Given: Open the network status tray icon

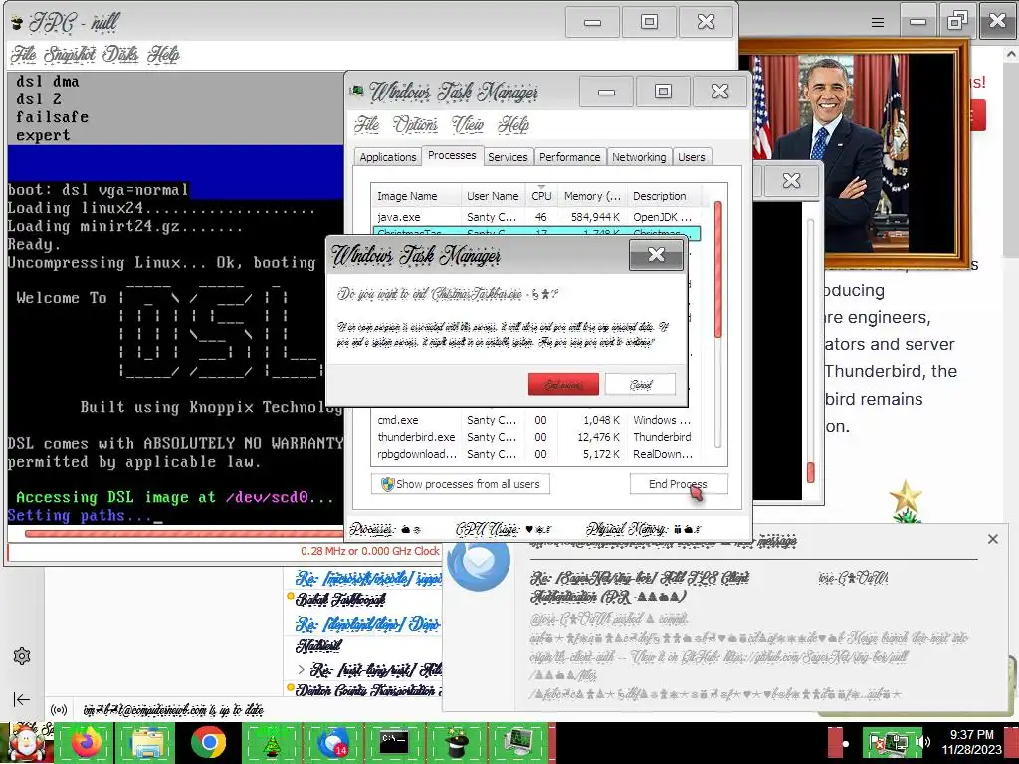Looking at the screenshot, I should tap(898, 742).
